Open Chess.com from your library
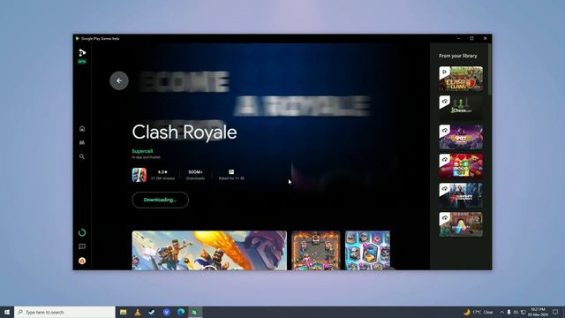Image resolution: width=565 pixels, height=318 pixels. (461, 108)
